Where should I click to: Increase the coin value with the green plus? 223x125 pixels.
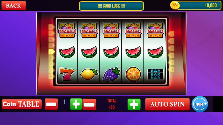click(76, 104)
